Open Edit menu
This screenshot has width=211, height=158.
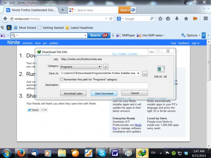pyautogui.click(x=12, y=2)
